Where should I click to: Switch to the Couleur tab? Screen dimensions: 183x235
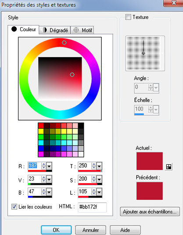23,29
